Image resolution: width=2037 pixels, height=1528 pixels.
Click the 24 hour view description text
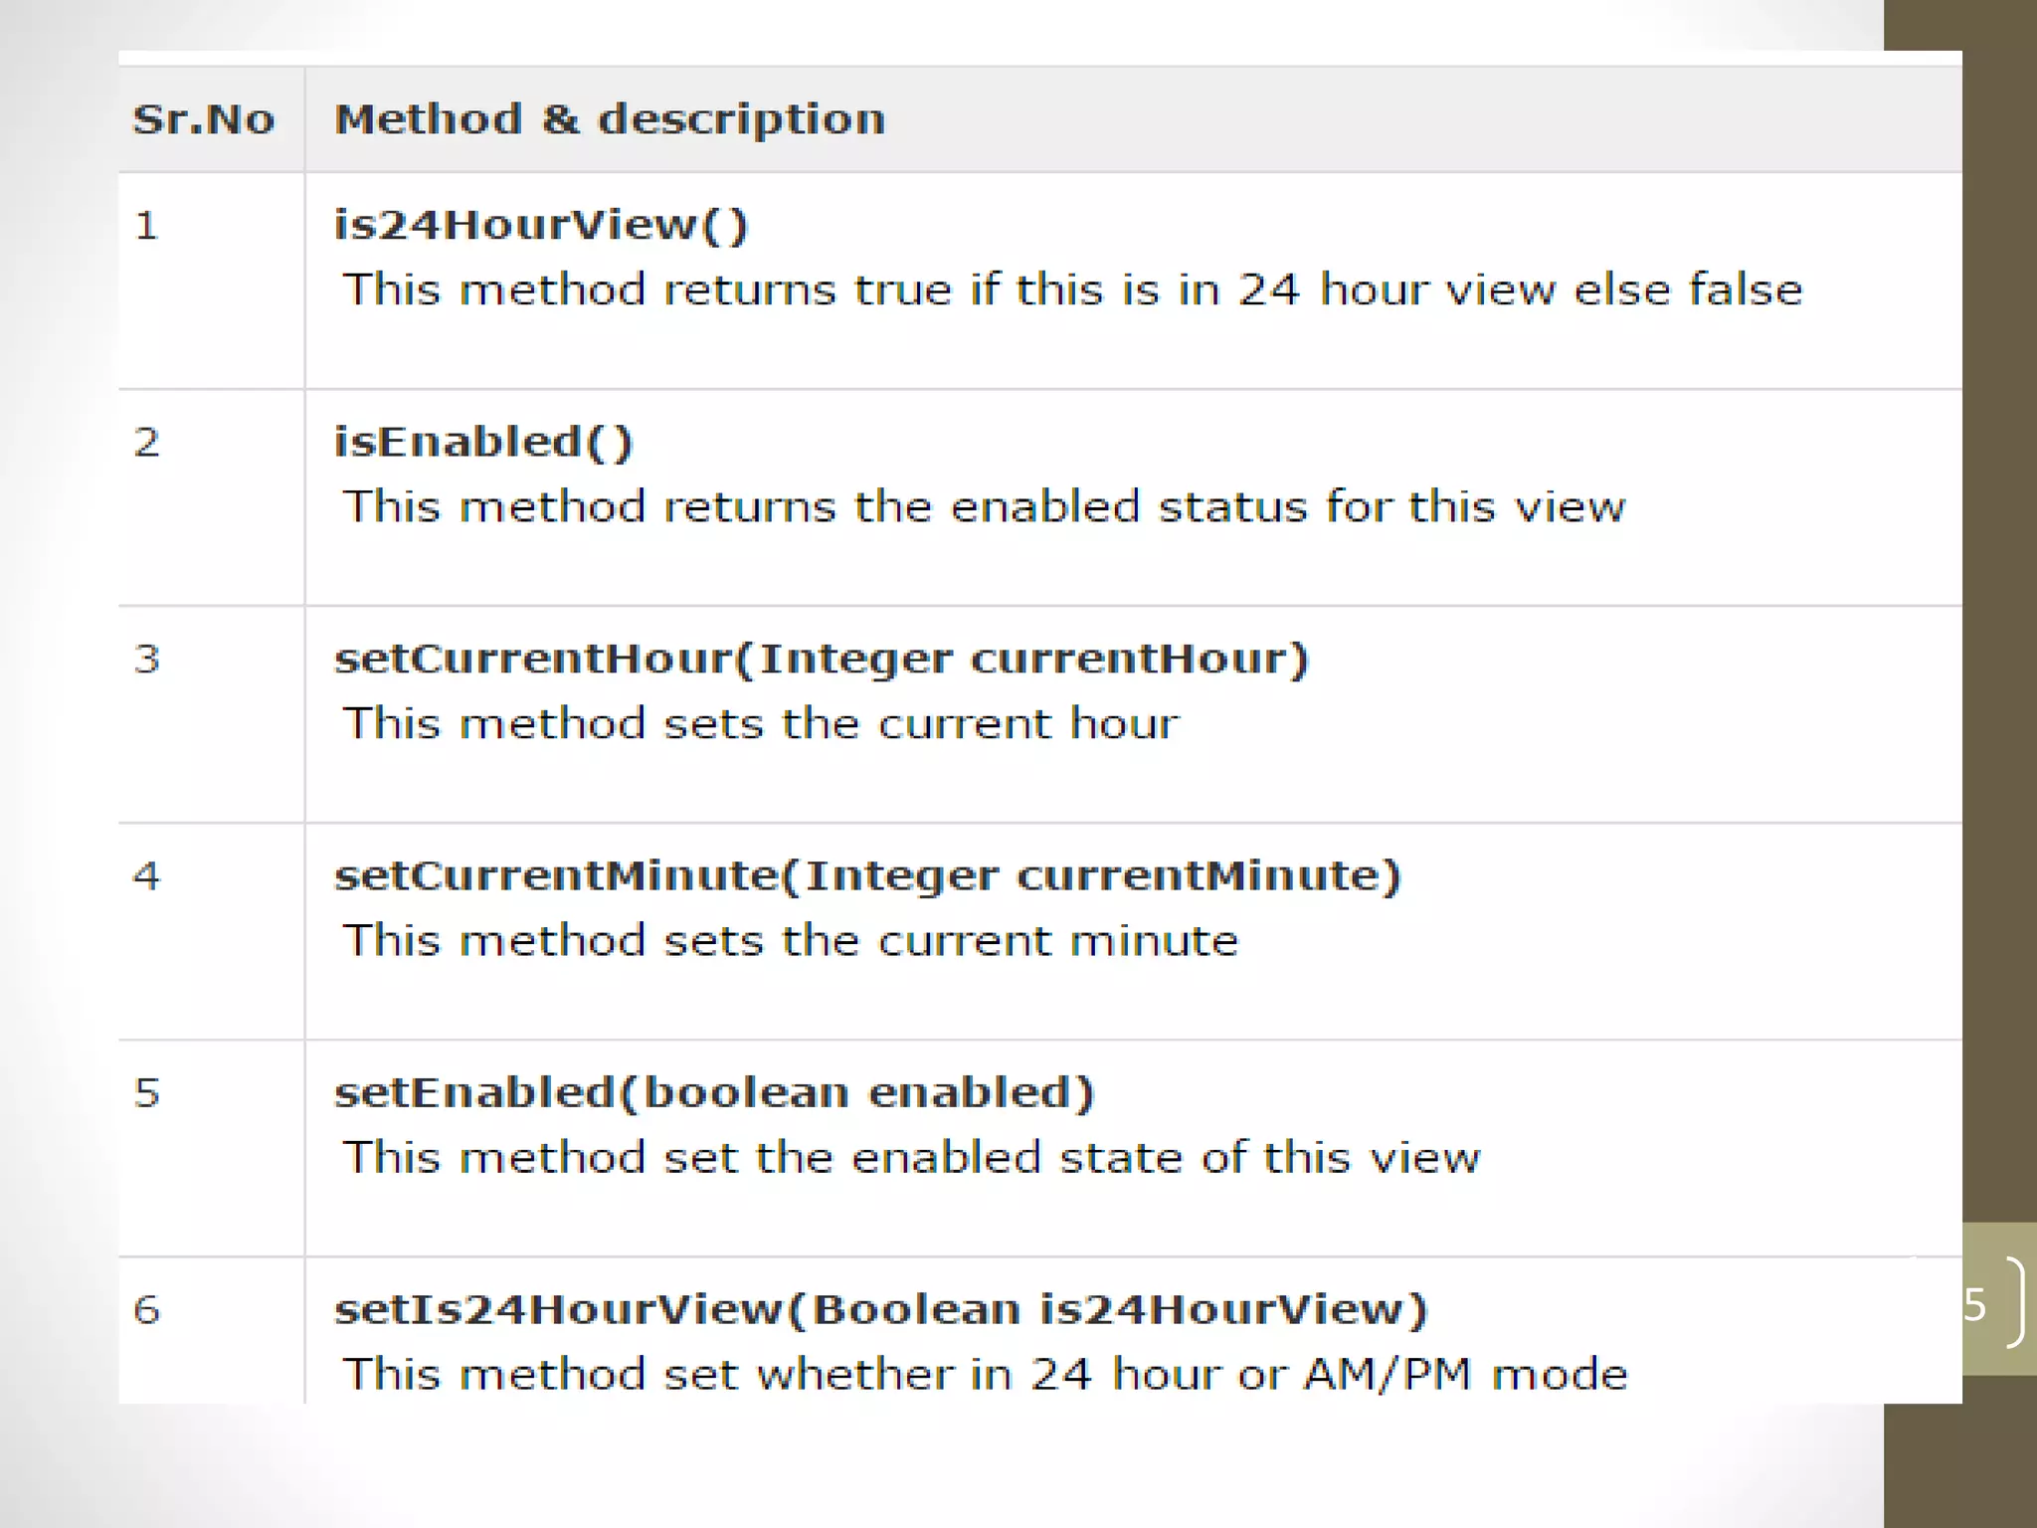pyautogui.click(x=1071, y=290)
